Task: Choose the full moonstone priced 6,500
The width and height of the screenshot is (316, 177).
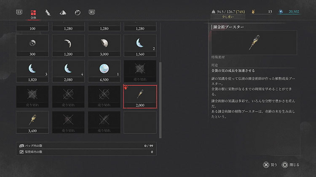Action: point(104,71)
